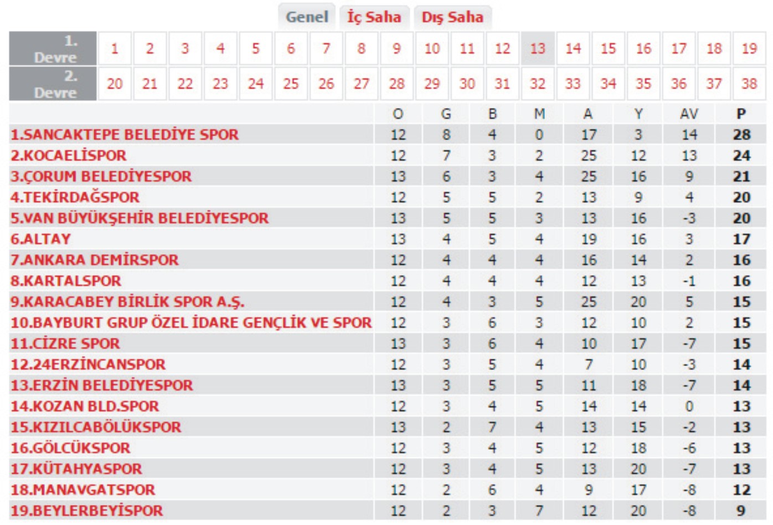Open Bayburt Grup Özel İdare team link
773x525 pixels.
191,323
